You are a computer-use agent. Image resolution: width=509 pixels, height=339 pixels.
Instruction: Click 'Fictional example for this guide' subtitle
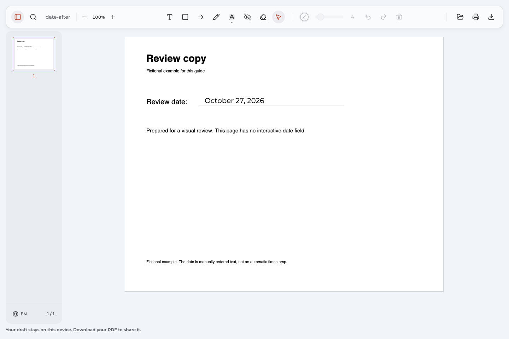(x=176, y=71)
